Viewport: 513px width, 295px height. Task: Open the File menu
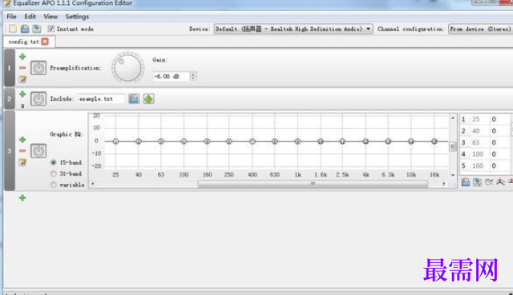pos(11,17)
